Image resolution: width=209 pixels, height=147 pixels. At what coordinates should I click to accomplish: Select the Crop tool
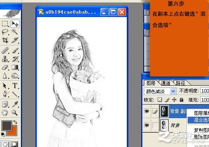click(5, 40)
